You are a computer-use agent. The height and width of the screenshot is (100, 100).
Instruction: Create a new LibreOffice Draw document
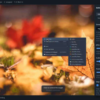coord(77,52)
